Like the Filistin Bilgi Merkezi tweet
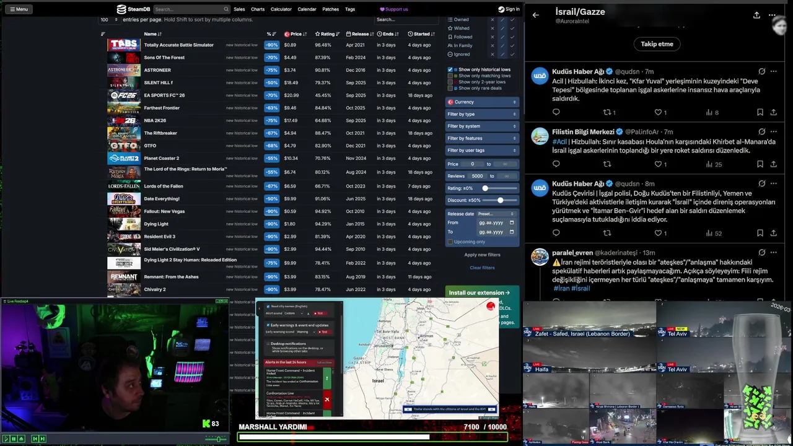Image resolution: width=793 pixels, height=446 pixels. pyautogui.click(x=658, y=164)
